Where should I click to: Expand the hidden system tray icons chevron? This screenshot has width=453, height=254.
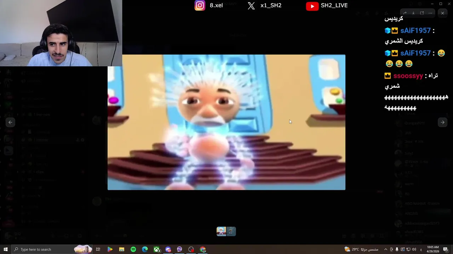[x=386, y=249]
